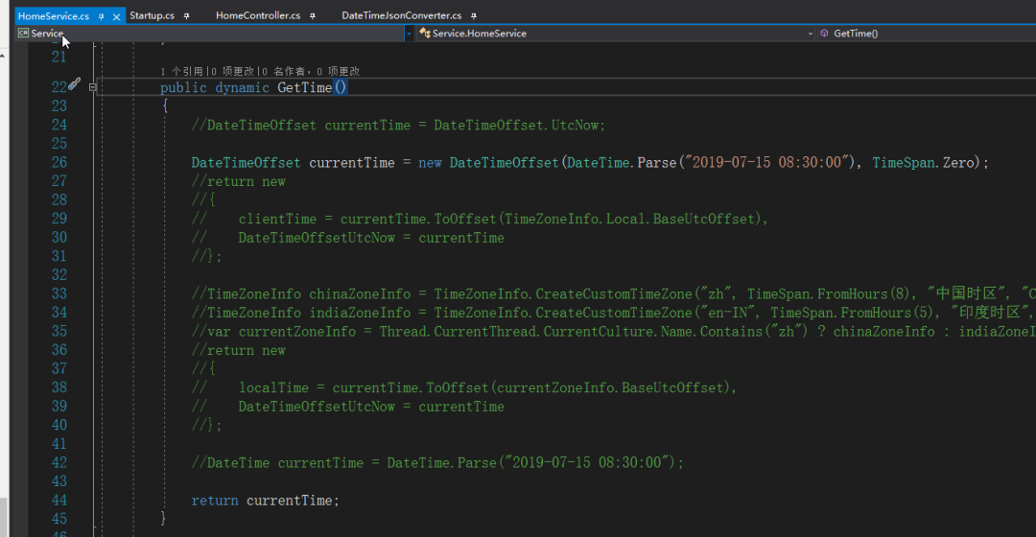Open the HomeController.cs tab
The image size is (1036, 537).
257,15
